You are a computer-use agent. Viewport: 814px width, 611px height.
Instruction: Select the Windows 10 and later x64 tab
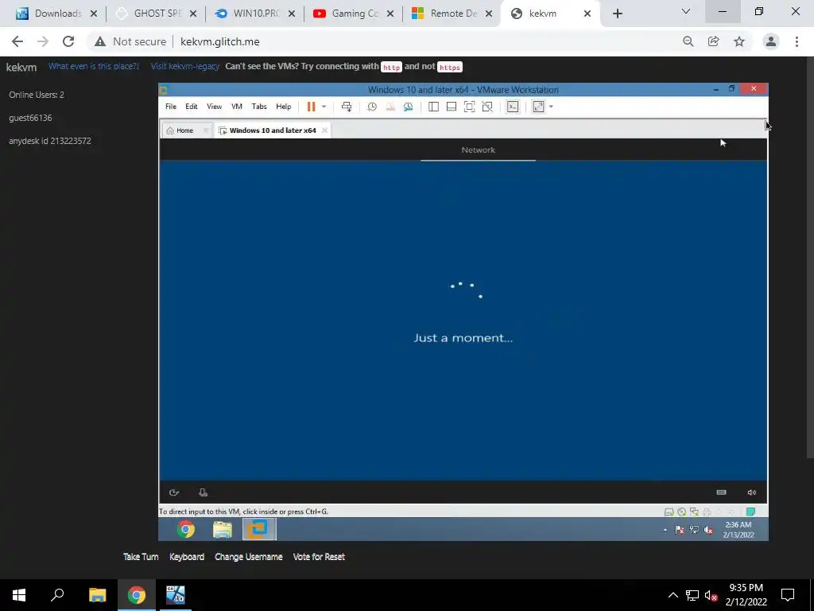coord(267,130)
